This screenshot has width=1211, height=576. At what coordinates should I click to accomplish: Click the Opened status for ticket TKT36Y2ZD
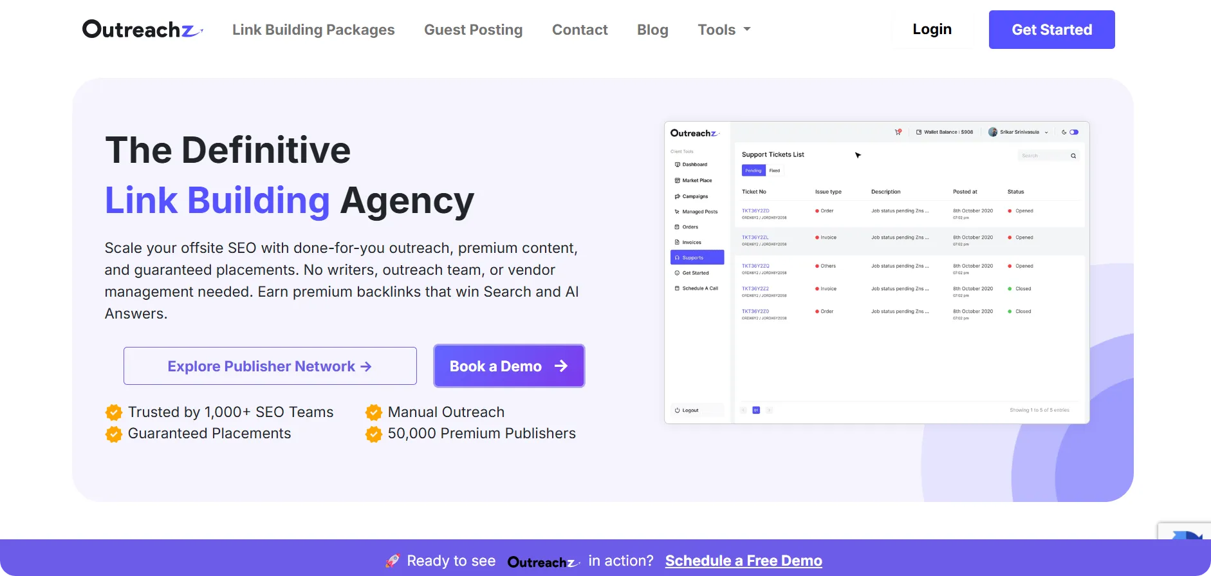pos(1021,211)
